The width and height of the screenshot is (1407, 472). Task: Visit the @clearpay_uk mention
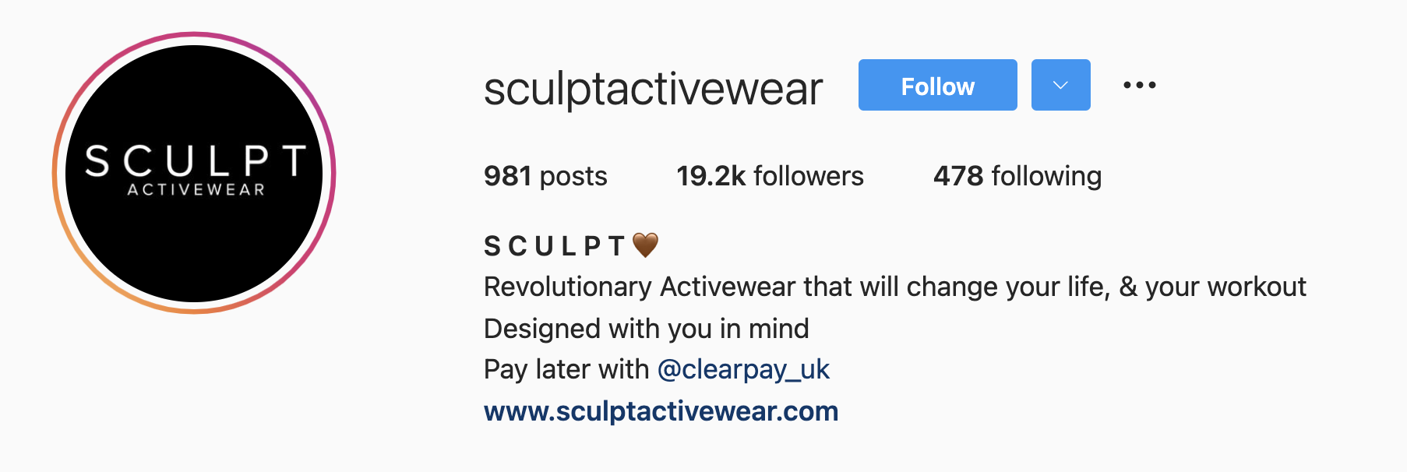pyautogui.click(x=743, y=369)
